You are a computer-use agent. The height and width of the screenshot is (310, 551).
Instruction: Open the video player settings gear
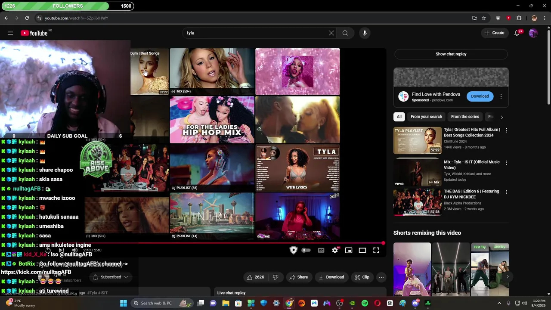[x=335, y=250]
